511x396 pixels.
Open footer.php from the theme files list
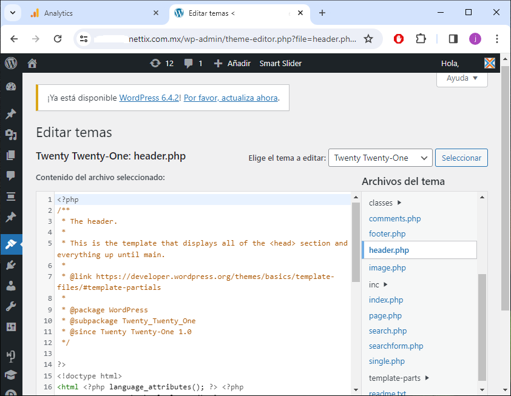coord(387,234)
